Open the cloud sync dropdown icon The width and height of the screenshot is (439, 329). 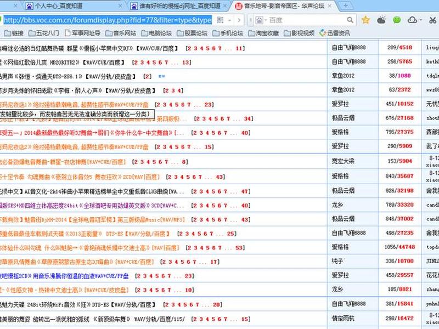pos(414,20)
